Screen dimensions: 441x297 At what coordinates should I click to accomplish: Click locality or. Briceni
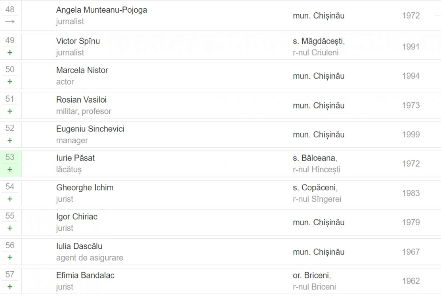coord(311,275)
